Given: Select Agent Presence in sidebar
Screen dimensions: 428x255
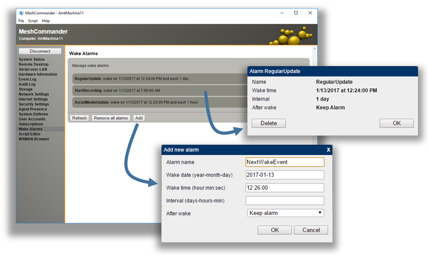Looking at the screenshot, I should point(33,109).
